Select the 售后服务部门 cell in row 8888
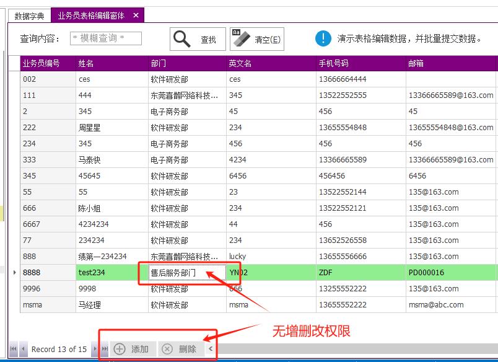This screenshot has width=498, height=362. (183, 272)
